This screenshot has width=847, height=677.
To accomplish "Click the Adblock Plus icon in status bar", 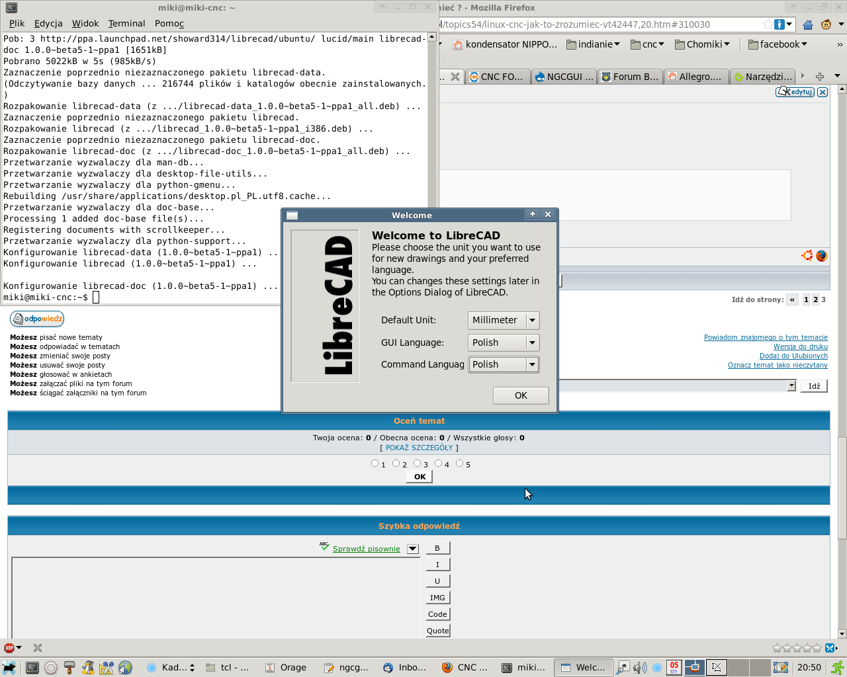I will tap(9, 648).
